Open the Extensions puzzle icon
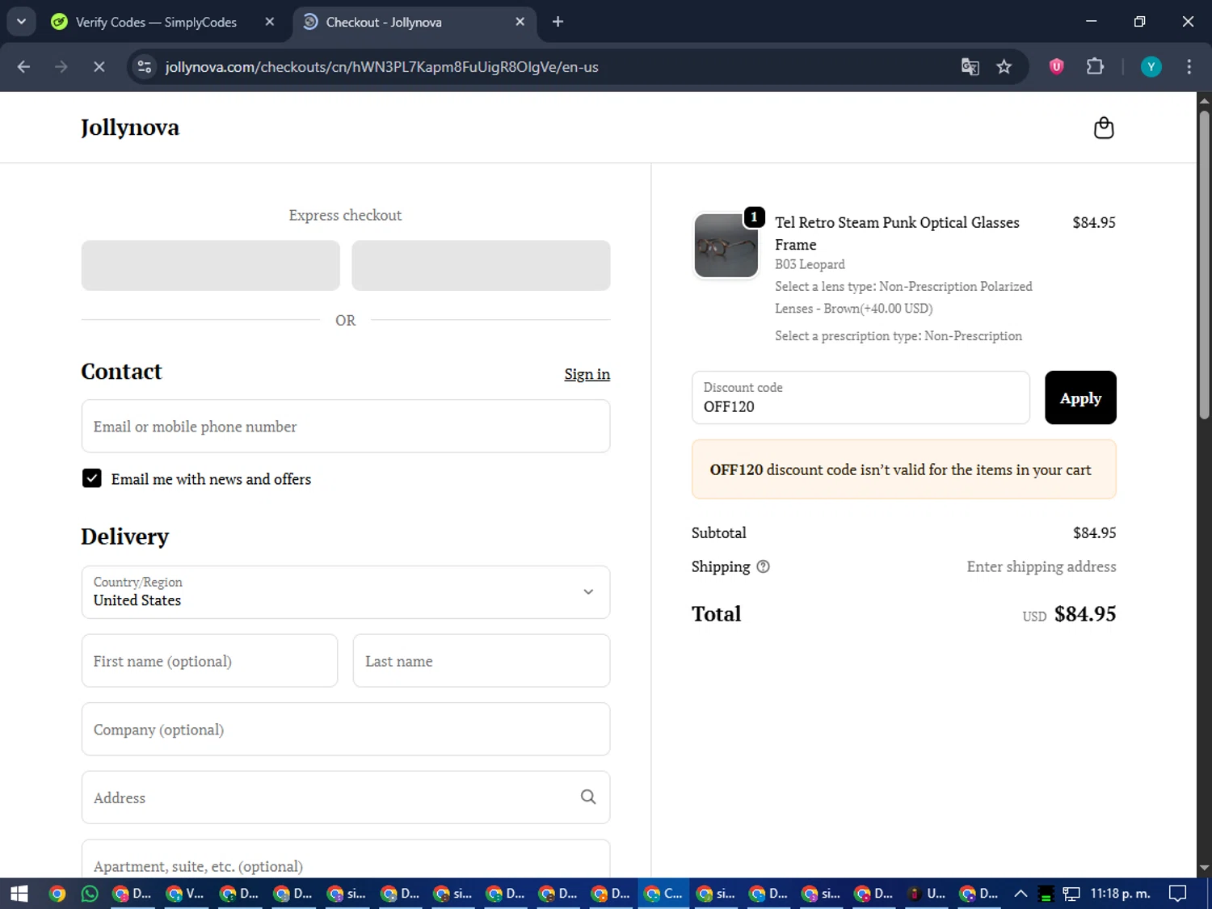 click(1095, 67)
